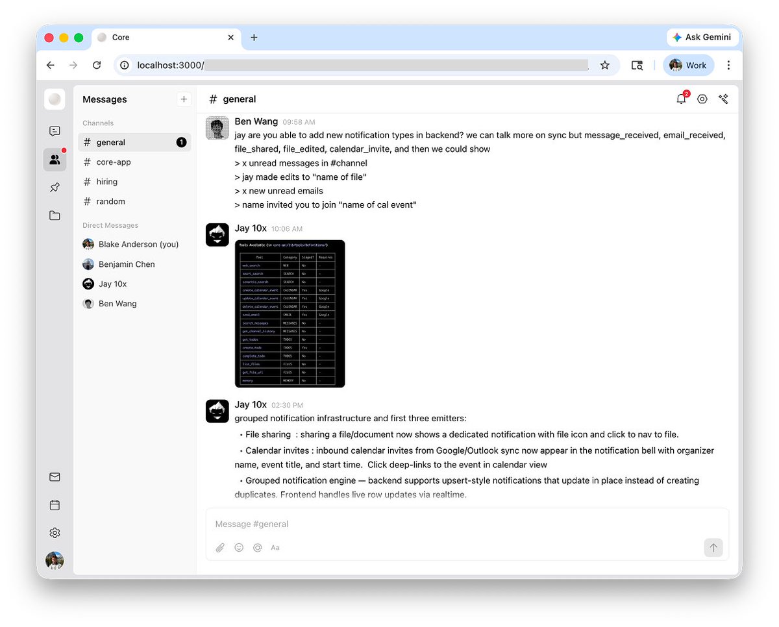Insert a mention with the @ icon

[x=258, y=548]
